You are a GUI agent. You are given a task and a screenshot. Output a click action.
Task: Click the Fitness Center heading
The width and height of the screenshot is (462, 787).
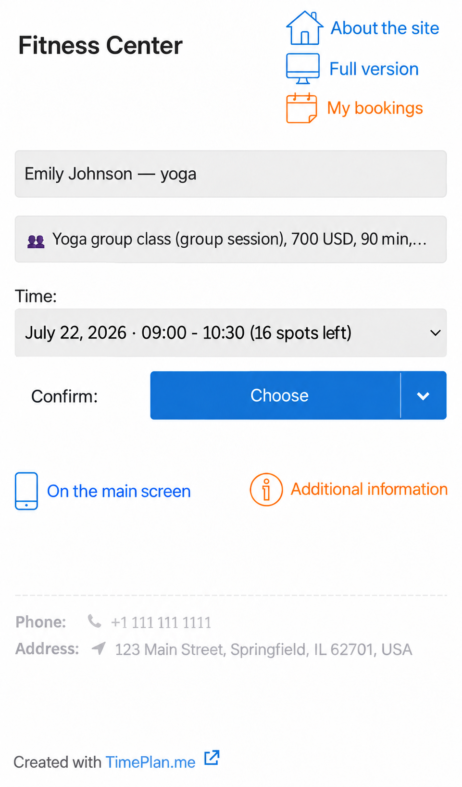(x=100, y=46)
